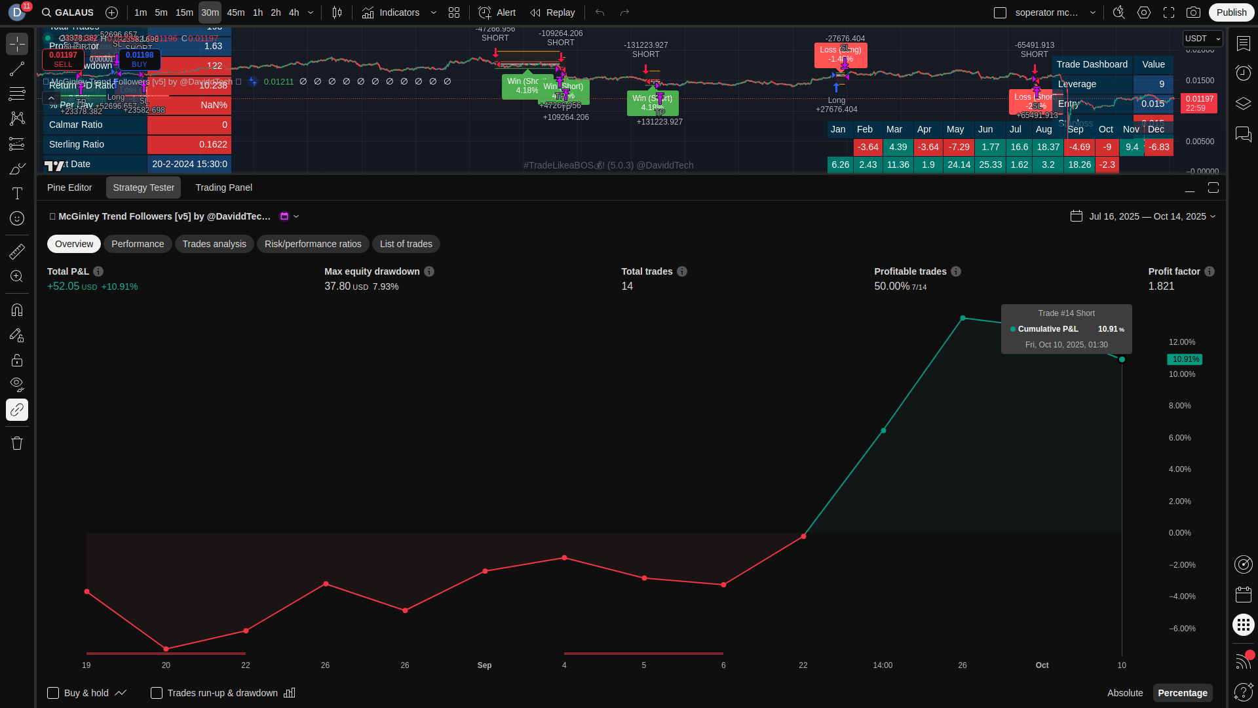Switch to the Pine Editor tab
This screenshot has width=1258, height=708.
[69, 187]
